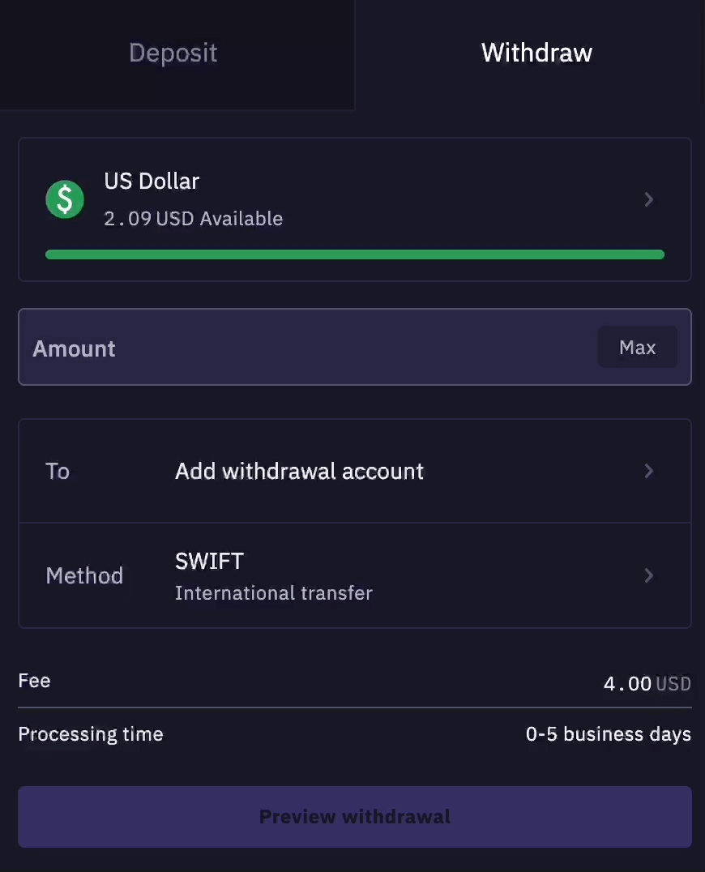Click the green balance progress bar
705x872 pixels.
355,254
